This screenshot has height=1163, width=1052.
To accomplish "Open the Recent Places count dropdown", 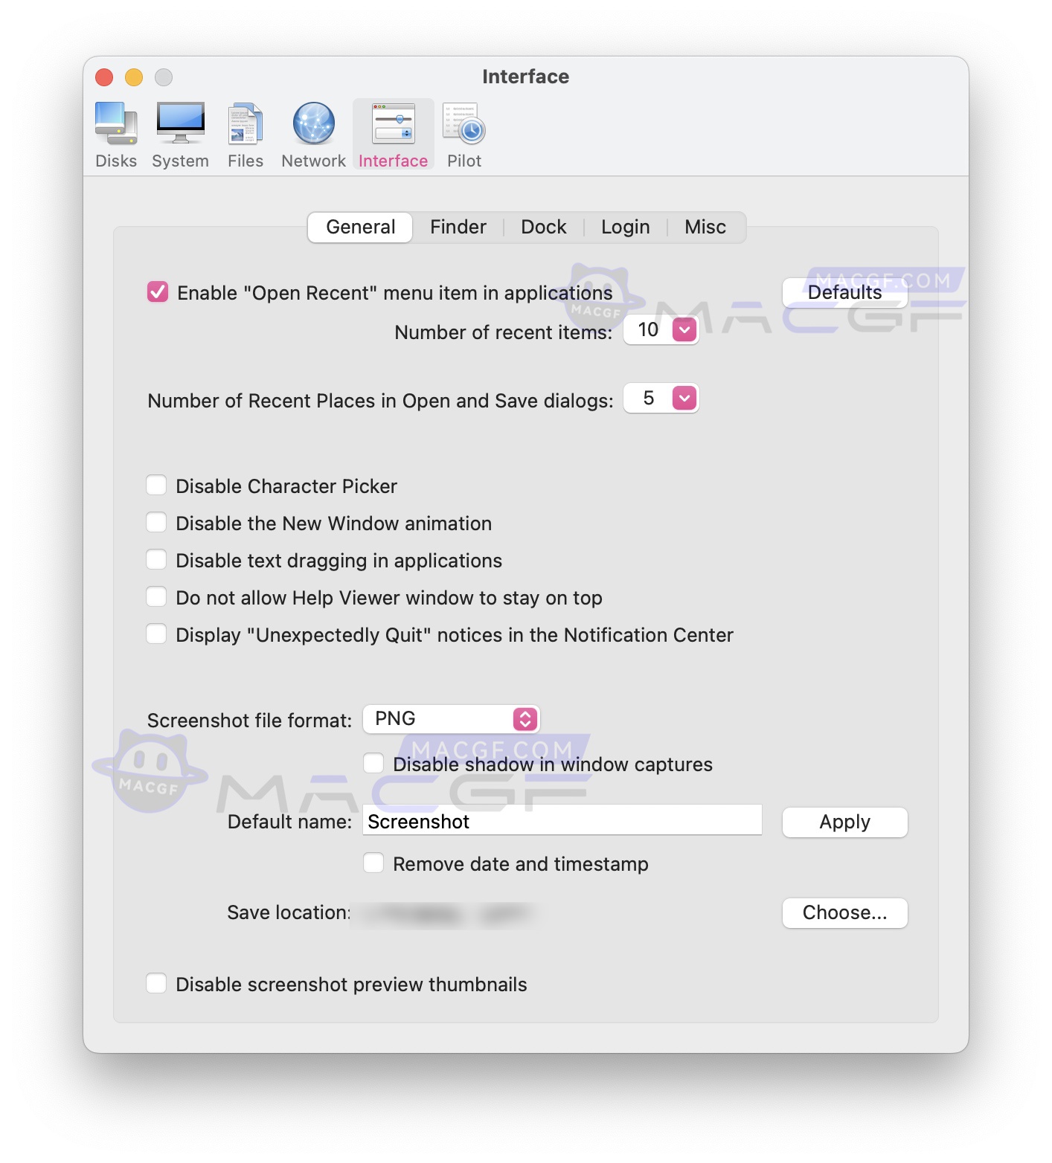I will (684, 398).
